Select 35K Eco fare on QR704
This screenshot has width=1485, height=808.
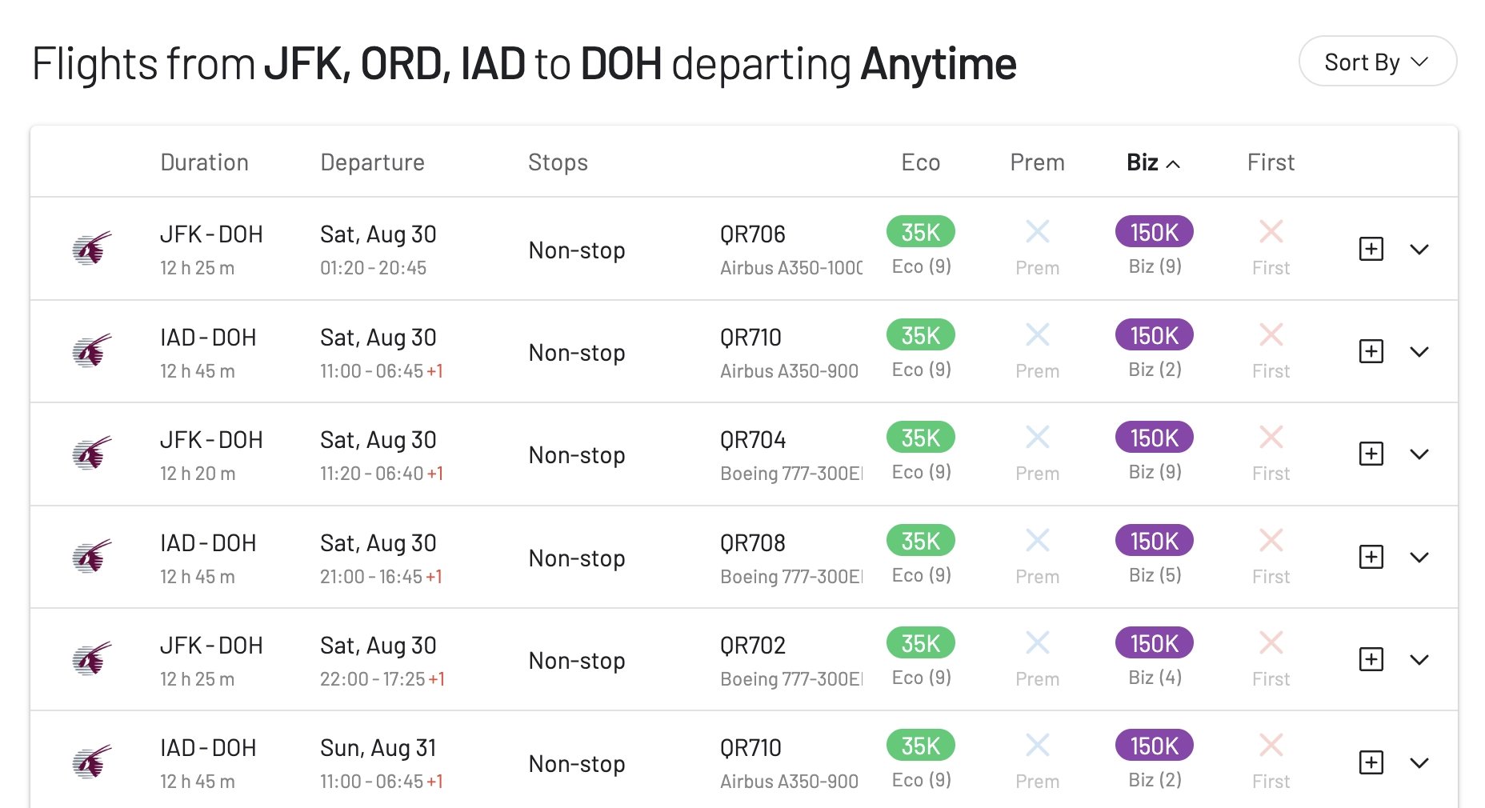921,438
